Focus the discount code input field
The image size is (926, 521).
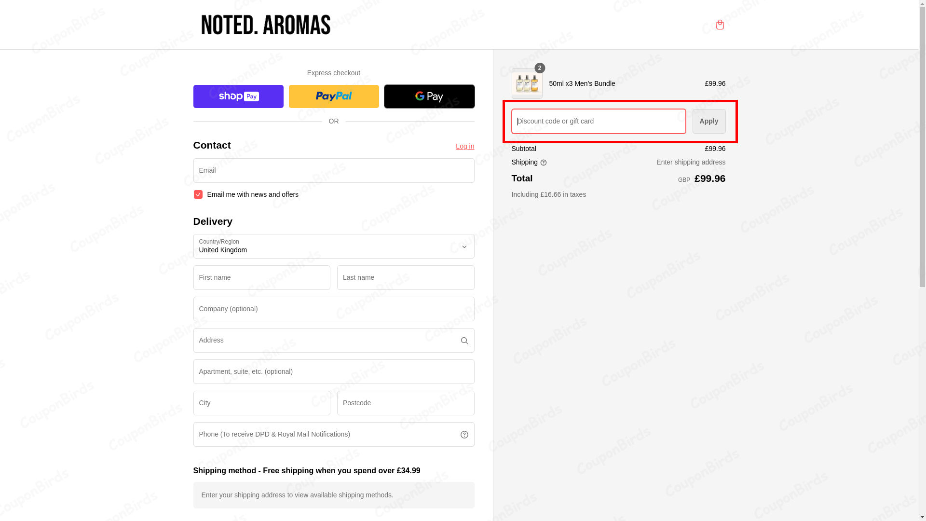click(x=598, y=121)
